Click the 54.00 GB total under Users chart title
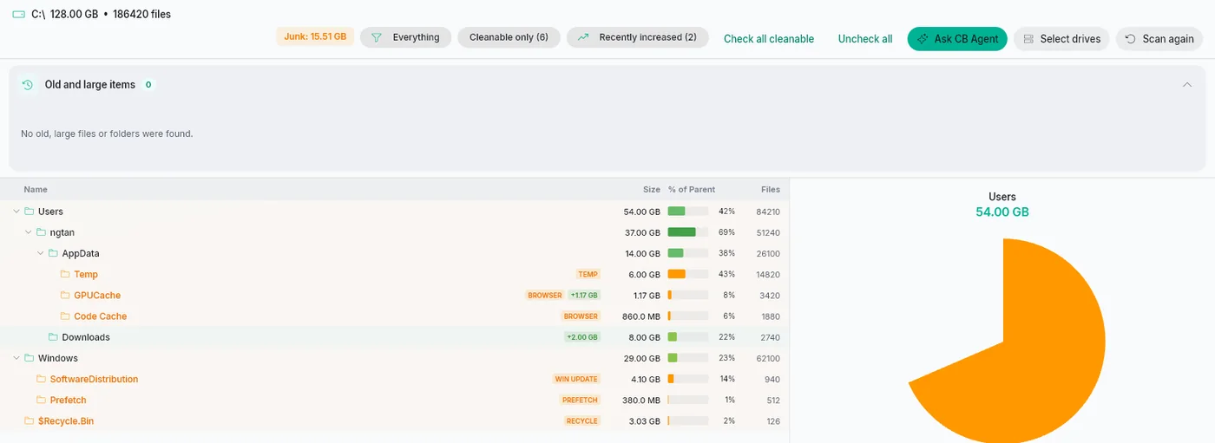This screenshot has width=1215, height=443. pyautogui.click(x=1002, y=212)
